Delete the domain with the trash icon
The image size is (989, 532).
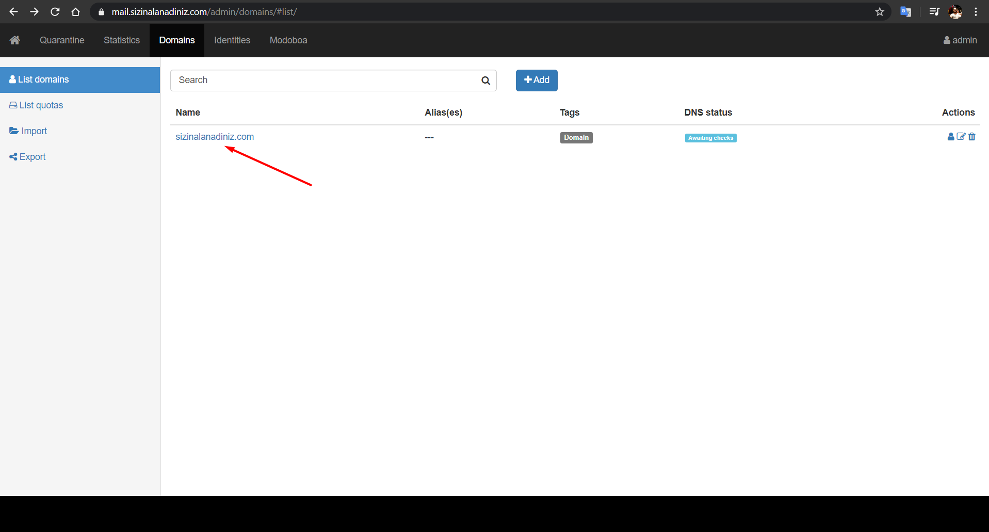(x=972, y=137)
